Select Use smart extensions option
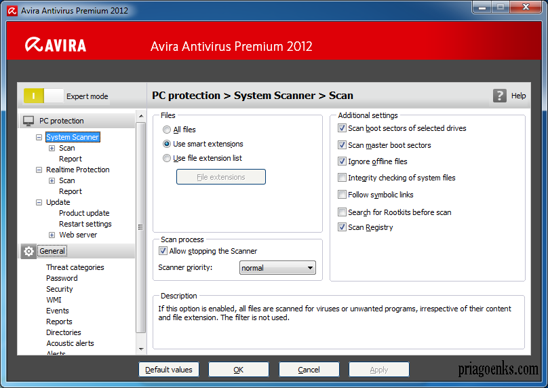 (x=167, y=144)
